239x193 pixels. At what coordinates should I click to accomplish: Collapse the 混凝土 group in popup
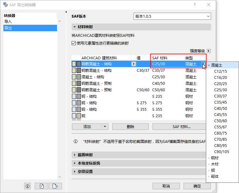[x=209, y=65]
